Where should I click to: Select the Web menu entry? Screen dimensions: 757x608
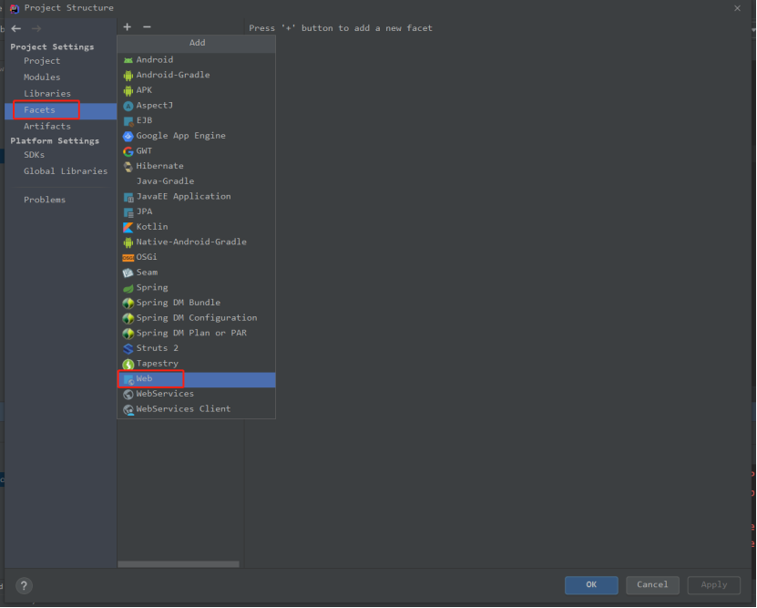click(196, 379)
